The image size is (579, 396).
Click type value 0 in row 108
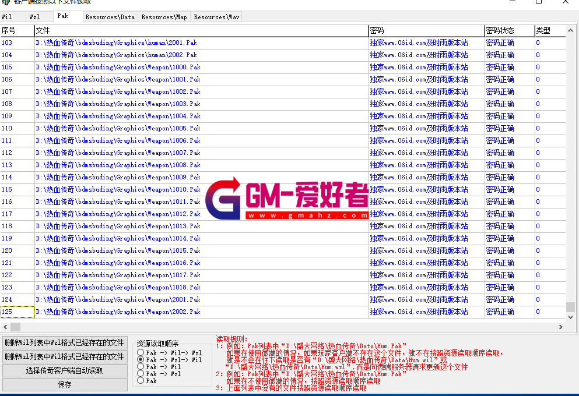coord(550,104)
